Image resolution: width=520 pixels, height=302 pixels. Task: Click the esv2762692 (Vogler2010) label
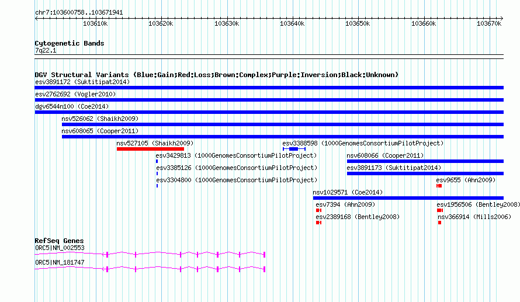(x=75, y=94)
